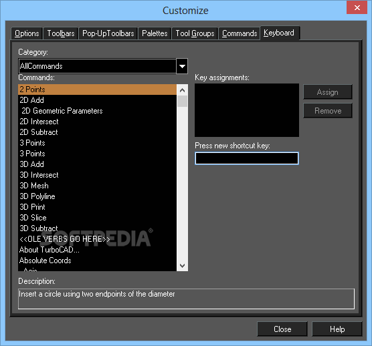Image resolution: width=372 pixels, height=346 pixels.
Task: Select the Pop-UpToolbars tab
Action: 108,33
